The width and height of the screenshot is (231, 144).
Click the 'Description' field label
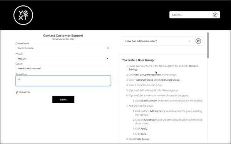click(x=21, y=74)
